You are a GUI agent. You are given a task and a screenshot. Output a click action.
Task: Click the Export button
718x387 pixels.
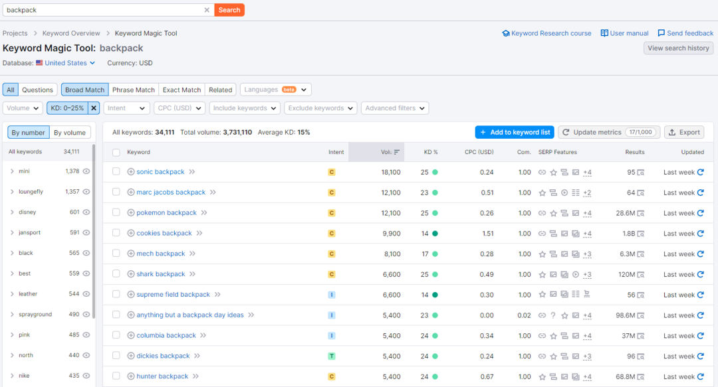684,132
